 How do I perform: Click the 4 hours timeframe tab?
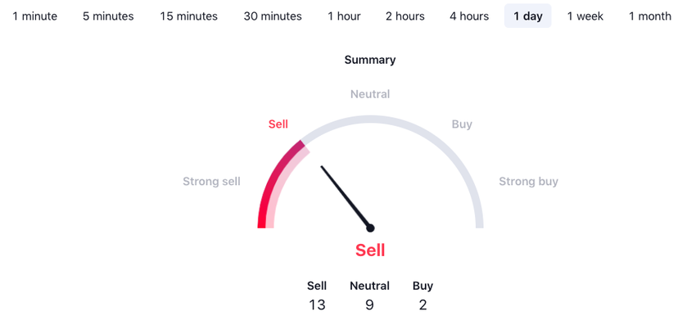[469, 16]
